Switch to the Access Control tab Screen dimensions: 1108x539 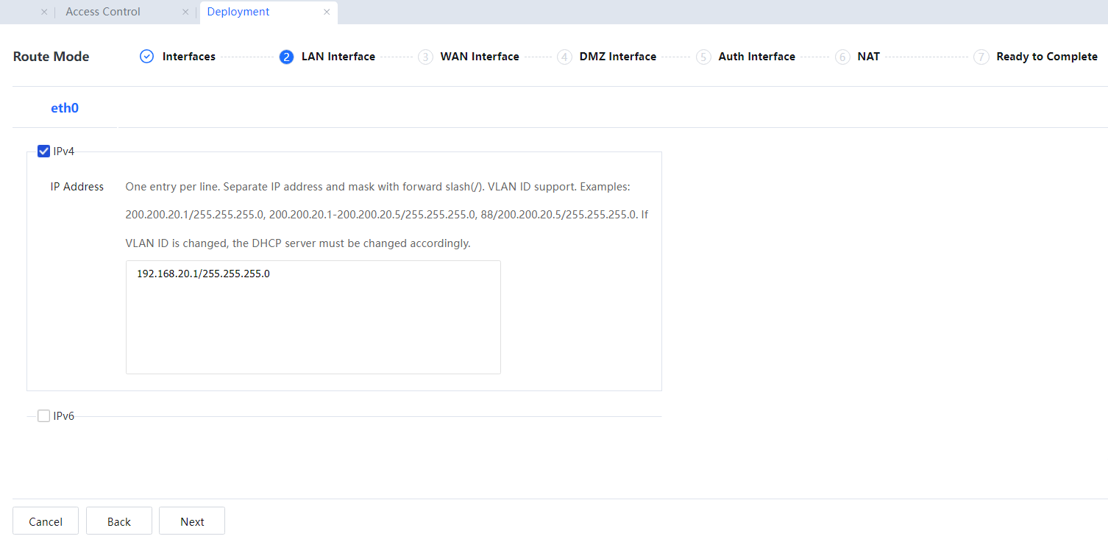point(103,12)
